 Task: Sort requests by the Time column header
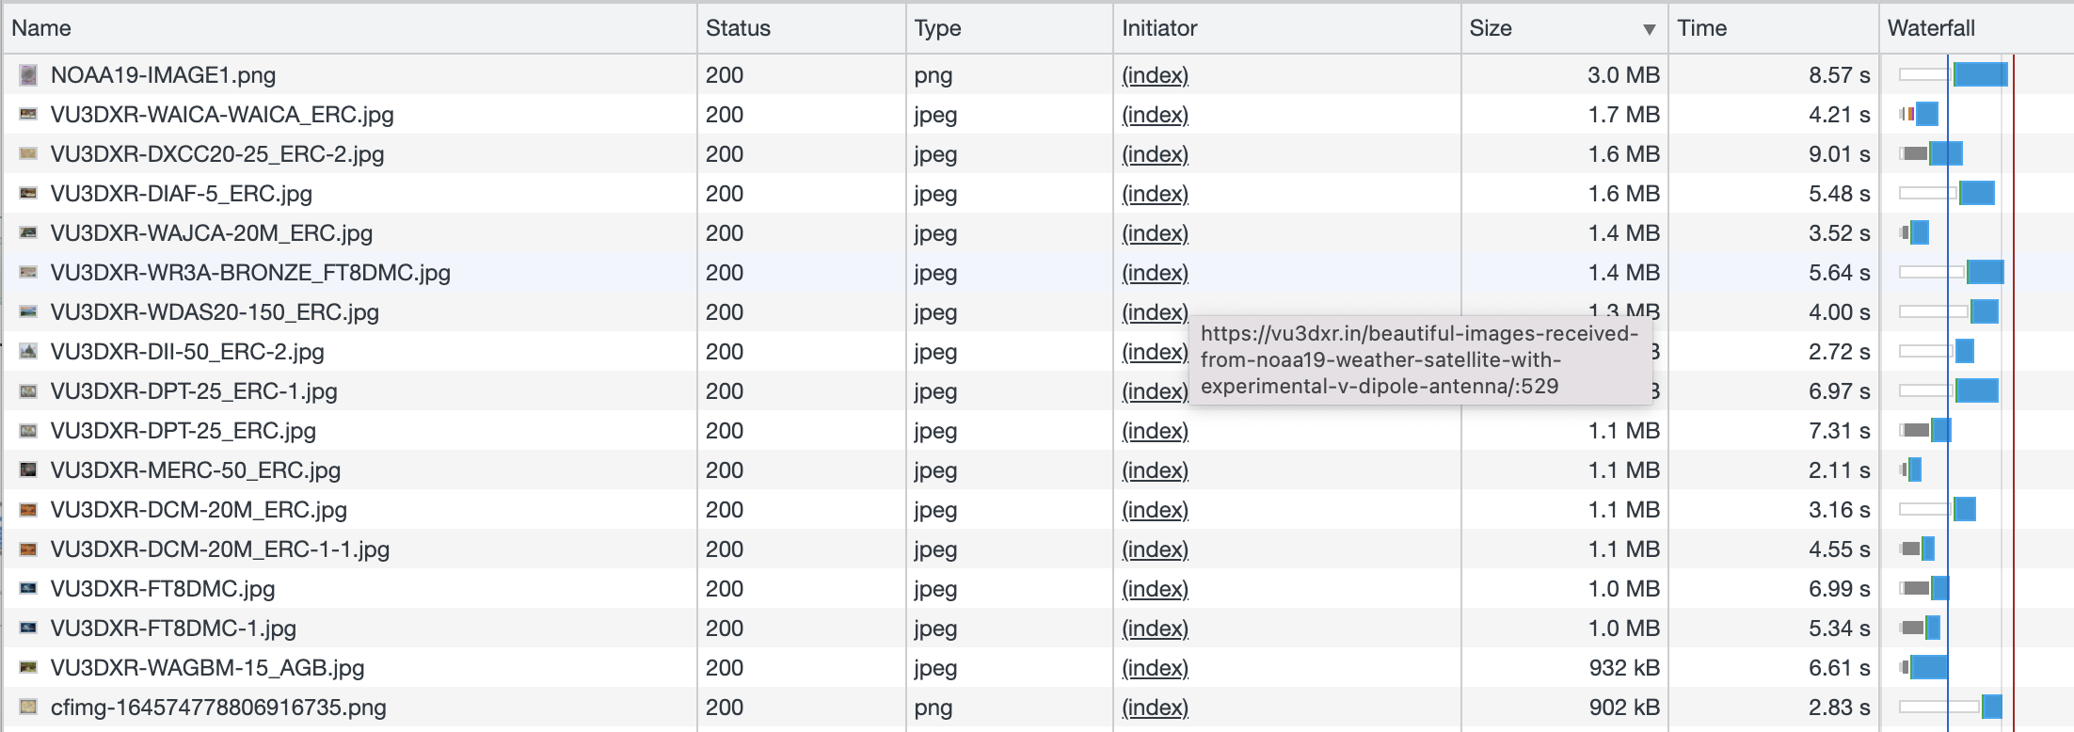[1701, 28]
